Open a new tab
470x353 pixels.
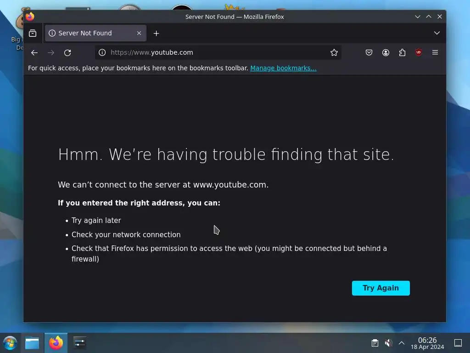click(156, 33)
